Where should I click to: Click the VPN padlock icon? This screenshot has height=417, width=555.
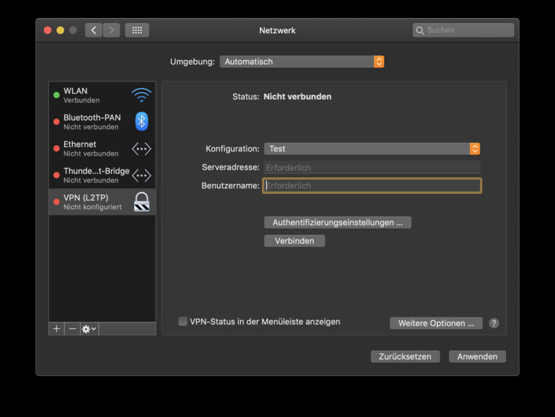[141, 201]
